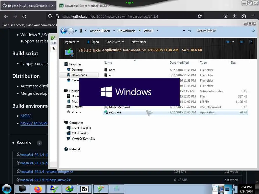Click Favorites in navigation pane
Viewport: 259px width, 194px height.
coord(75,64)
